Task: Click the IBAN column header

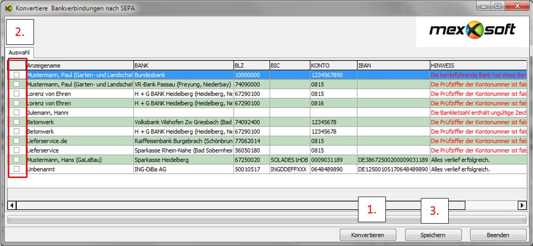Action: point(393,65)
